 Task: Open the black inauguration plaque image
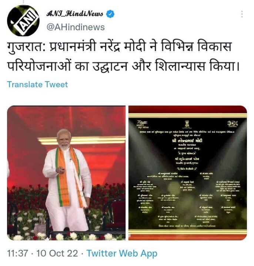pyautogui.click(x=187, y=173)
